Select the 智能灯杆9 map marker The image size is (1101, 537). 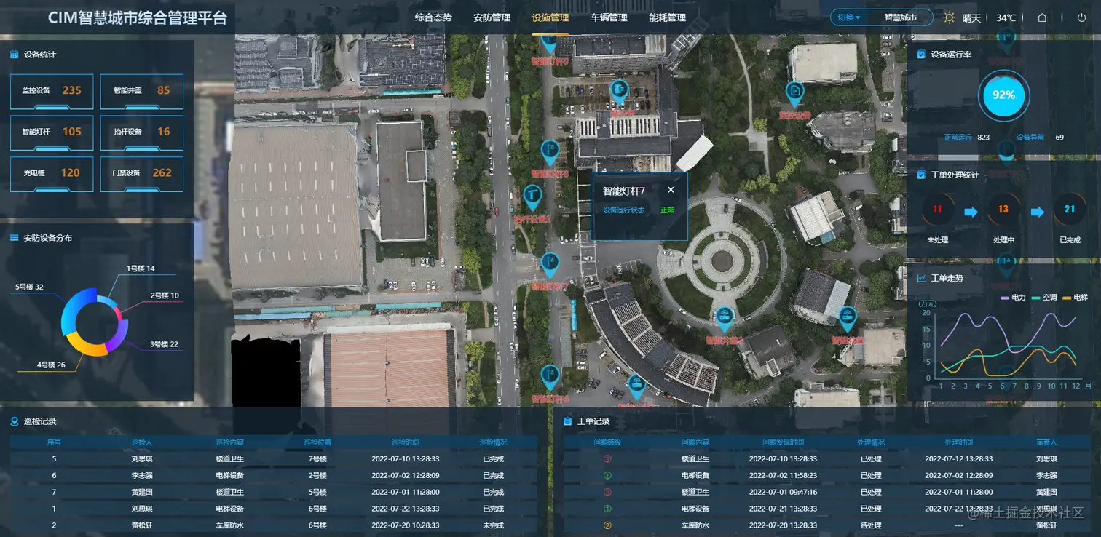click(549, 44)
